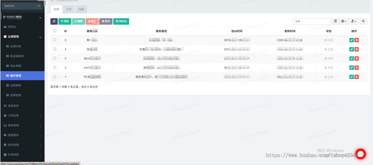Click the refresh table icon button
Viewport: 373px width, 165px height.
pos(54,21)
